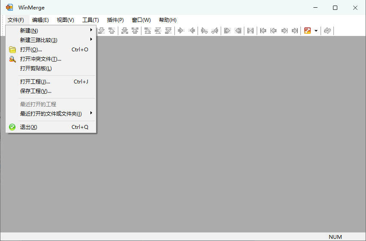The image size is (366, 241).
Task: Click the Ctrl+O shortcut text
Action: coord(80,50)
